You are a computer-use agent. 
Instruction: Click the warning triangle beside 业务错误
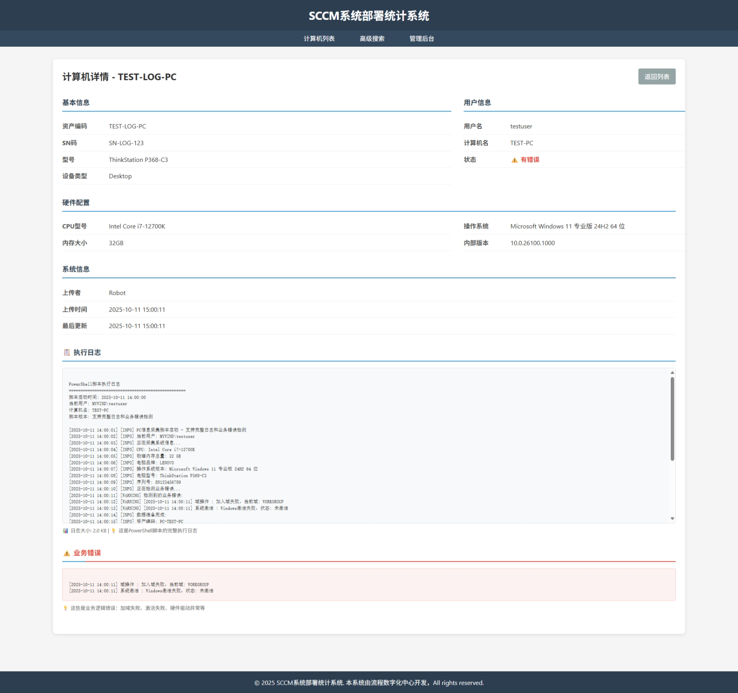(66, 553)
